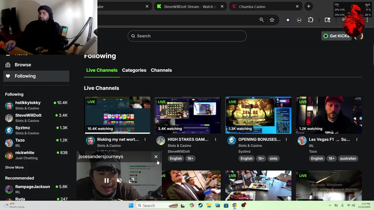Viewport: 374px width, 210px height.
Task: Open options menu for HIGH STAKES GAM stream
Action: click(x=216, y=139)
